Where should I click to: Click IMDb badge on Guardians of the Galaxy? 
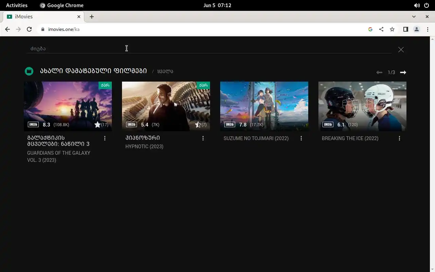tap(33, 125)
